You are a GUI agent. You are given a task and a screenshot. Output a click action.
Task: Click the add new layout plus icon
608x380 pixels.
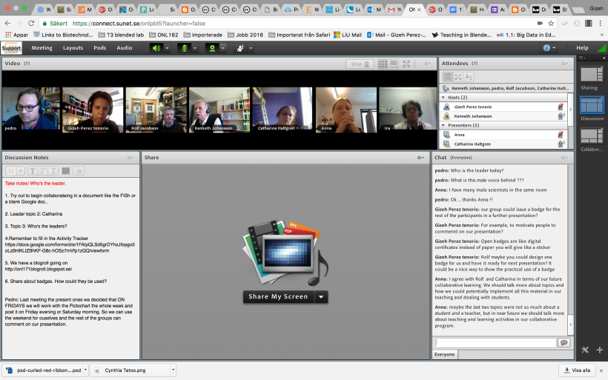click(x=599, y=350)
